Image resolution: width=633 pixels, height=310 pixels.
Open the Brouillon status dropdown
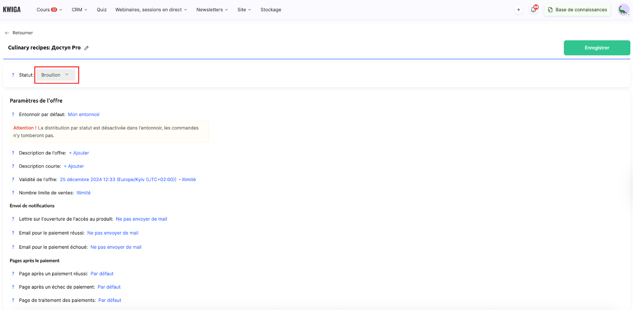click(55, 75)
